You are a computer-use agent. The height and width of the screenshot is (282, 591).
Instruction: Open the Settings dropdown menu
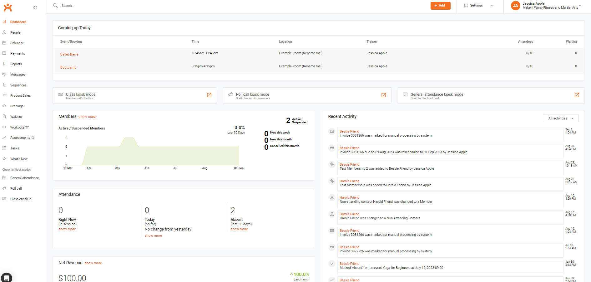[479, 6]
